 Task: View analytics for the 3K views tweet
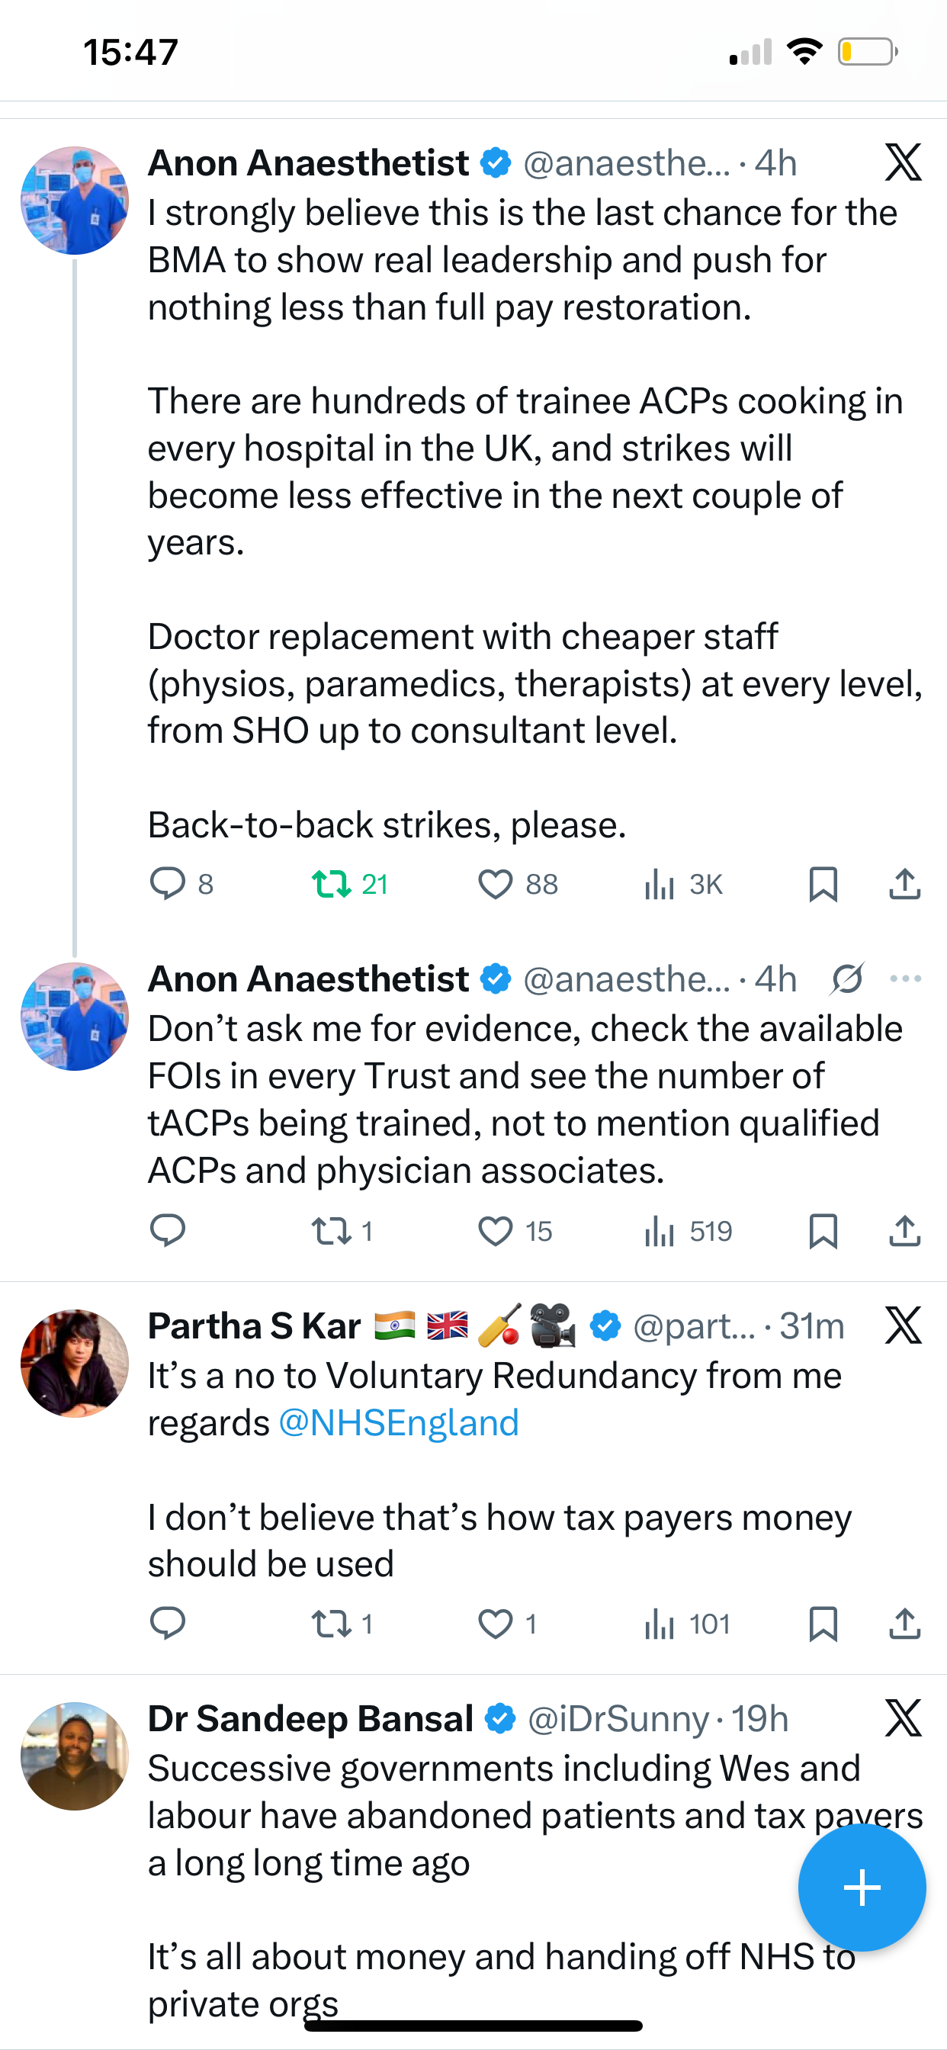[x=660, y=884]
